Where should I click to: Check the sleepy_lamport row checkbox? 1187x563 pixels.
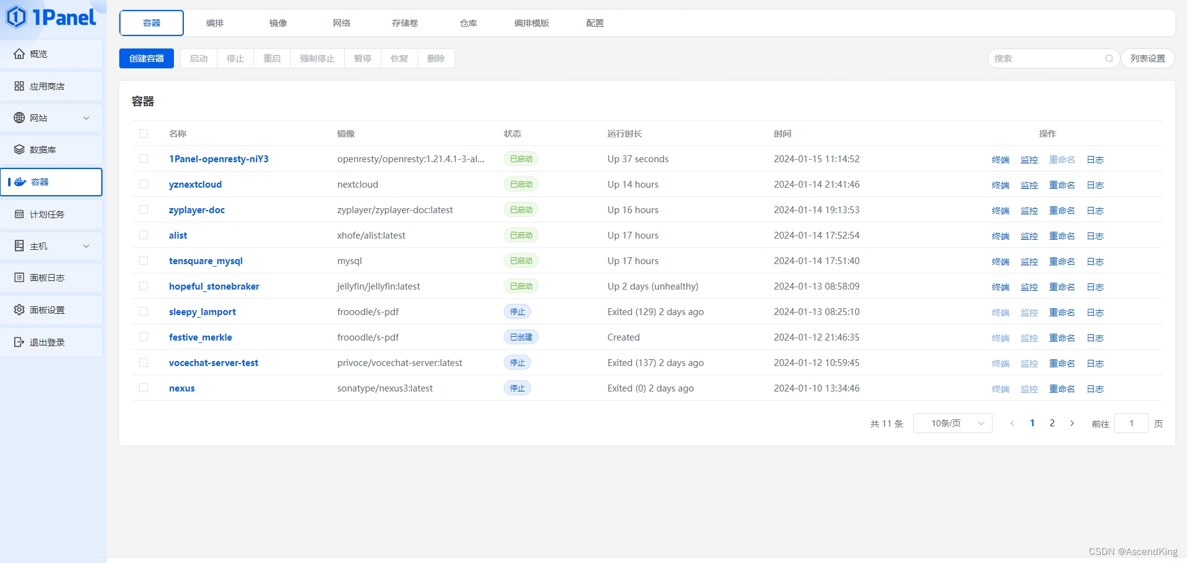click(x=143, y=312)
